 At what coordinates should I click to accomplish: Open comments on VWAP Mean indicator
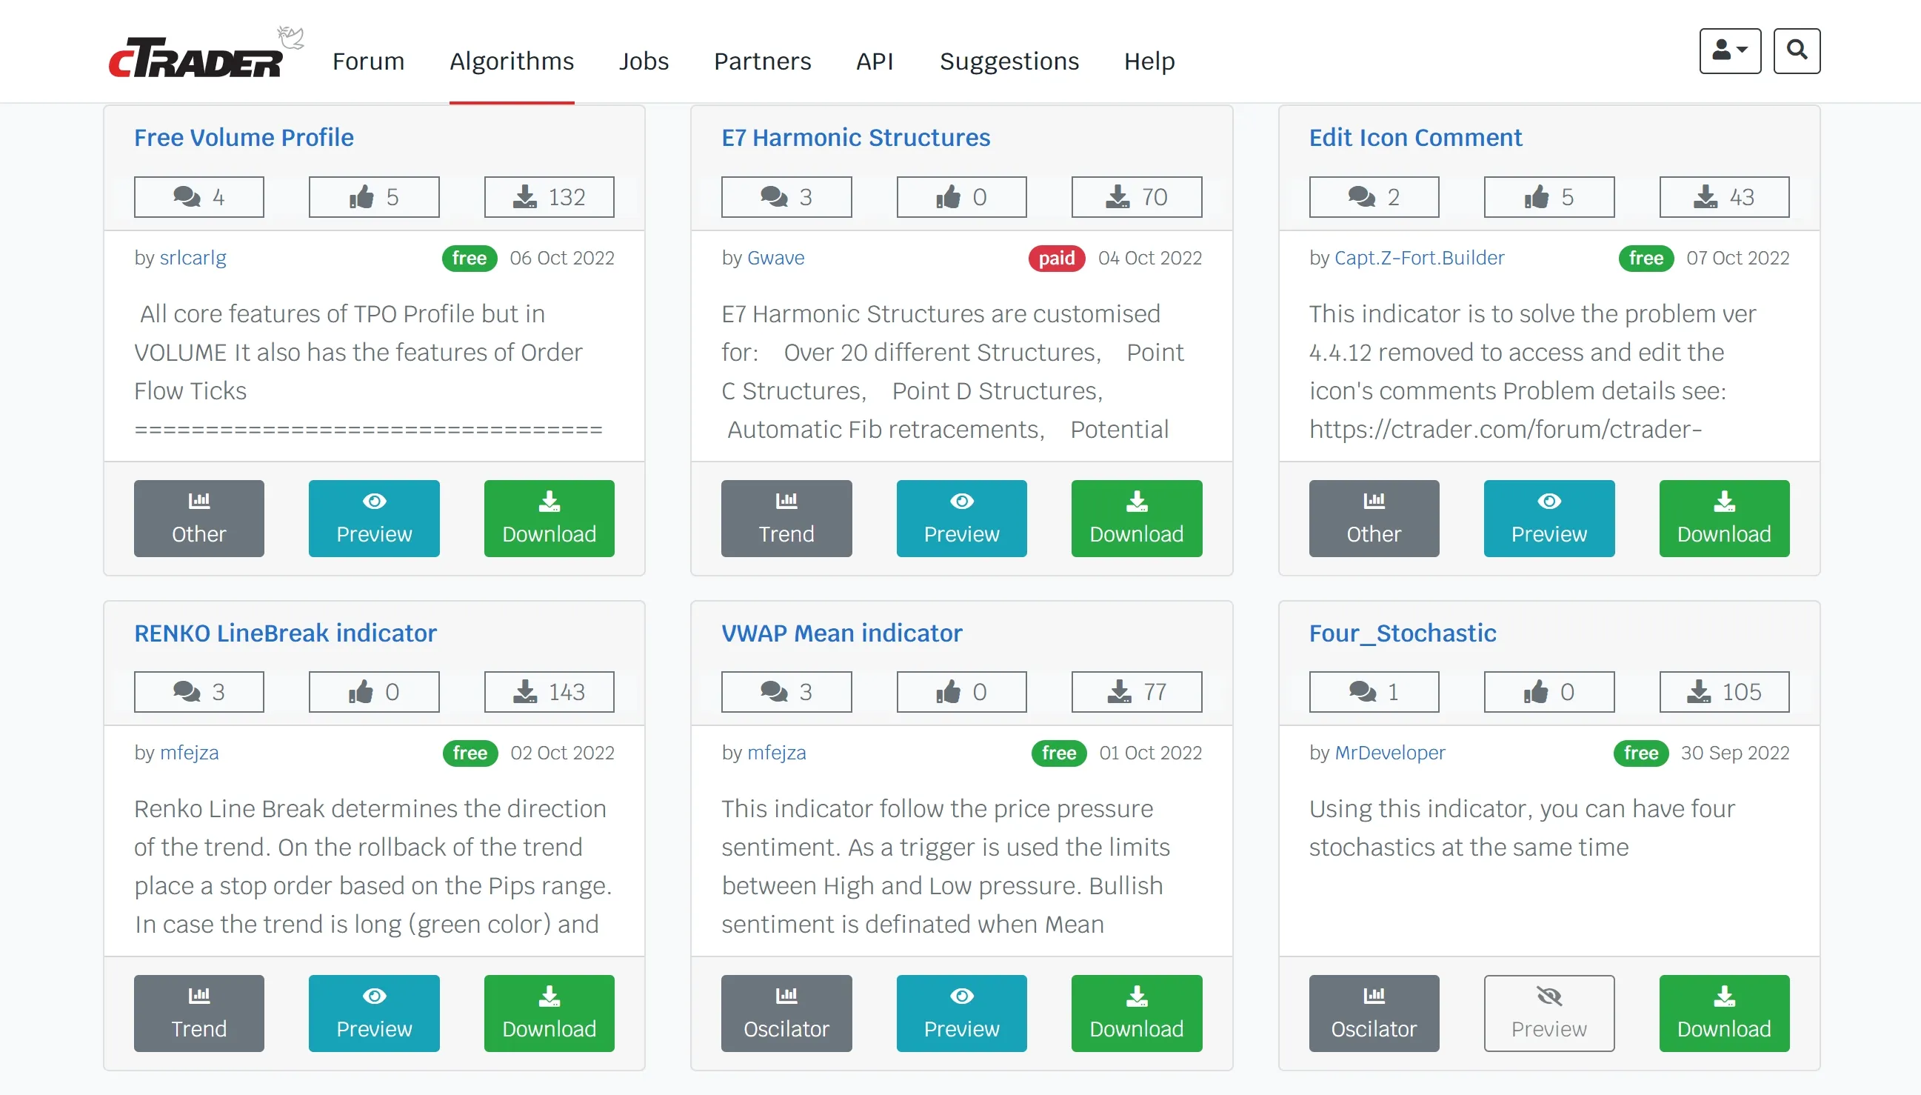786,692
